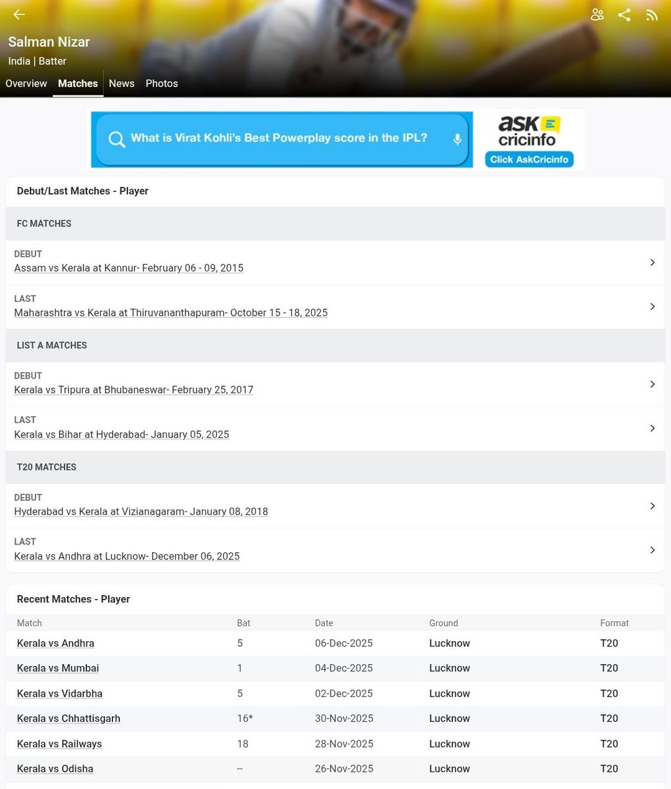Open Kerala vs Mumbai recent match
Viewport: 671px width, 789px height.
(58, 669)
